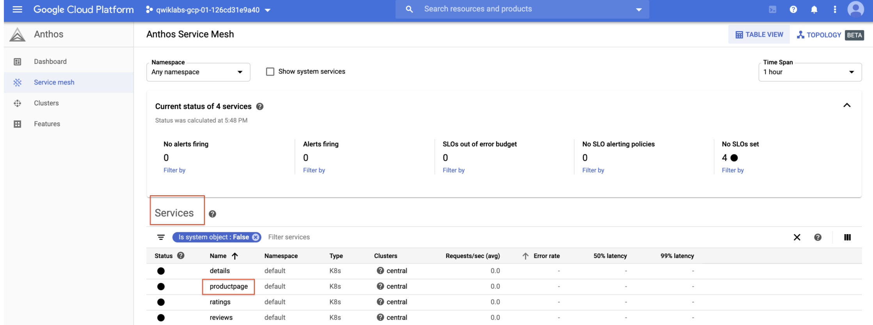Click the help icon next to Services heading
Image resolution: width=873 pixels, height=325 pixels.
213,214
